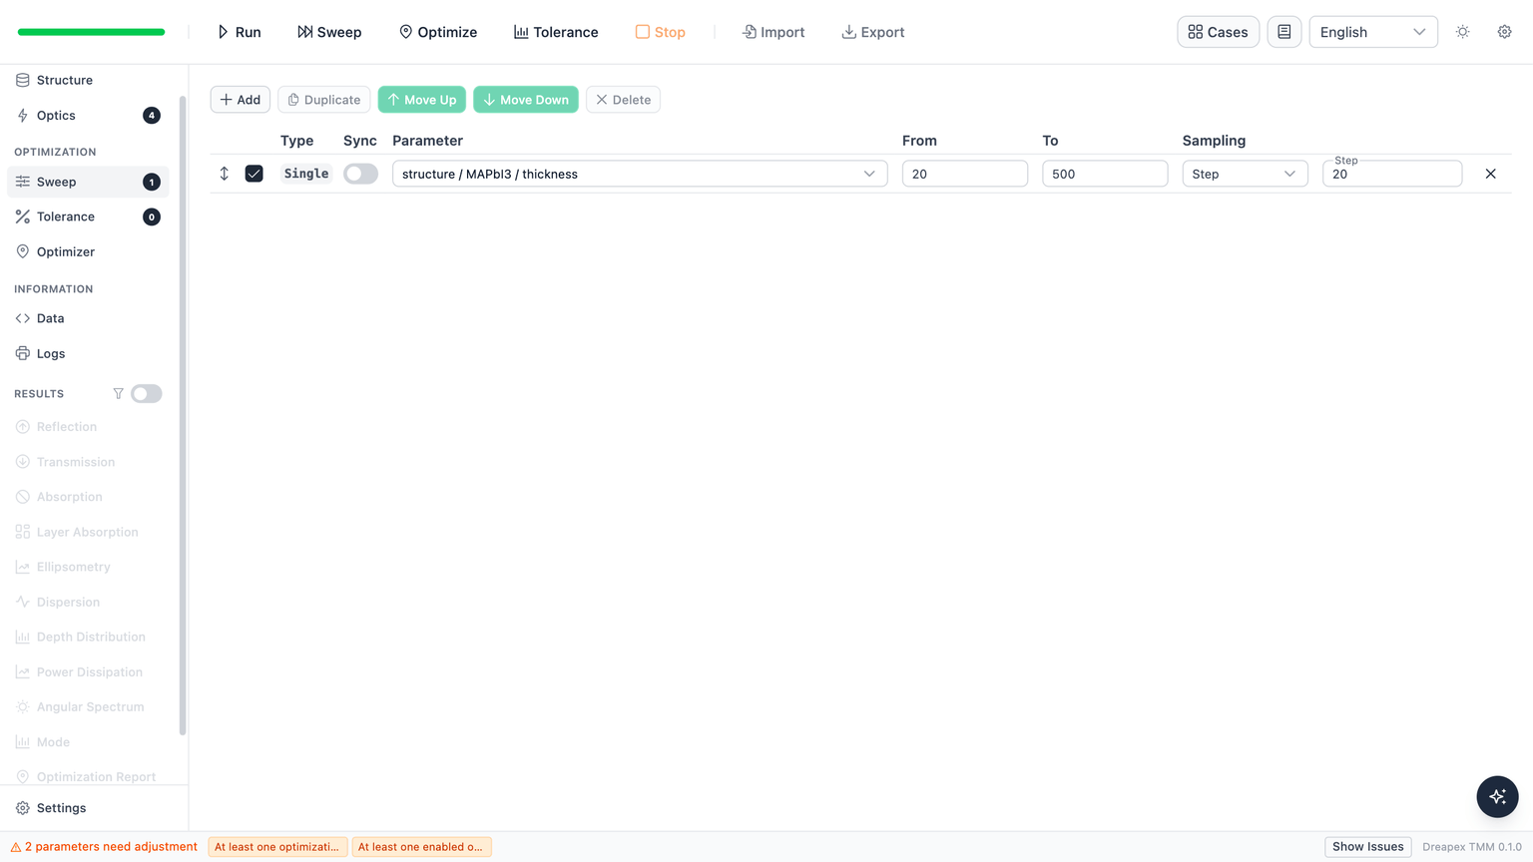Viewport: 1533px width, 862px height.
Task: Add a new sweep parameter
Action: click(x=240, y=100)
